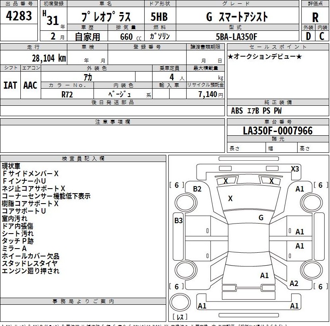
Task: Click the B2 mark on the diagram
Action: (x=197, y=189)
